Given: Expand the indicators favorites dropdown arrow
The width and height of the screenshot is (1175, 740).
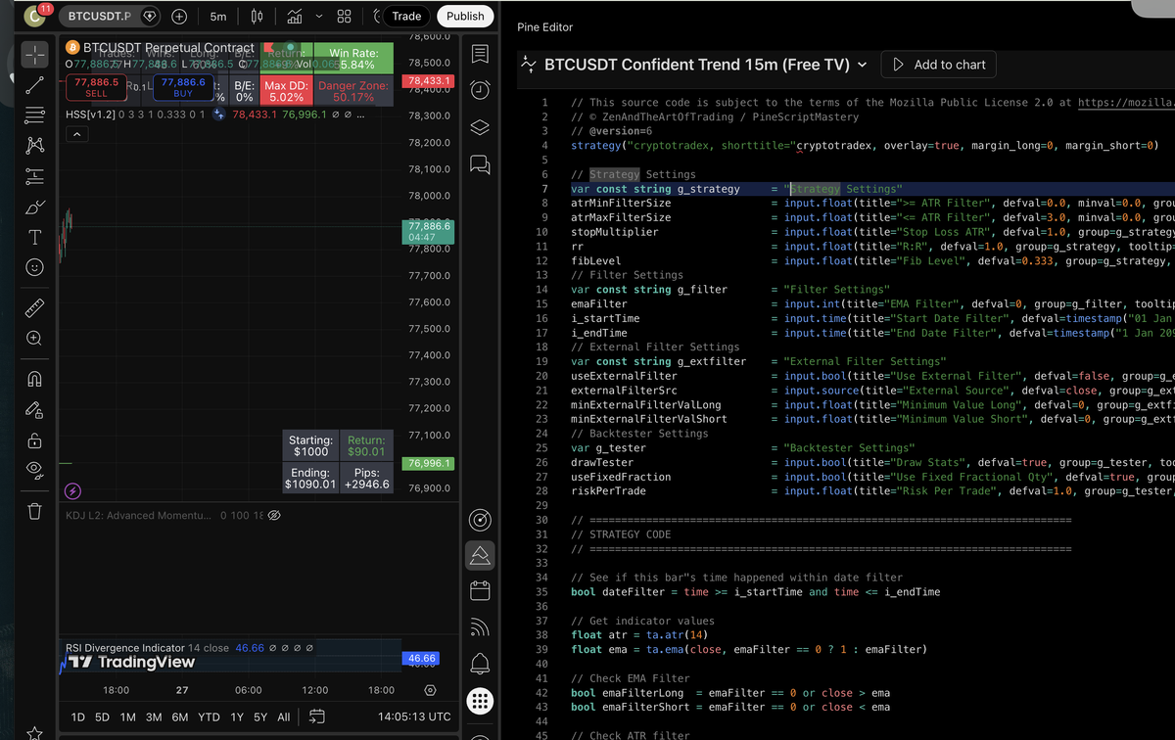Looking at the screenshot, I should [x=319, y=17].
